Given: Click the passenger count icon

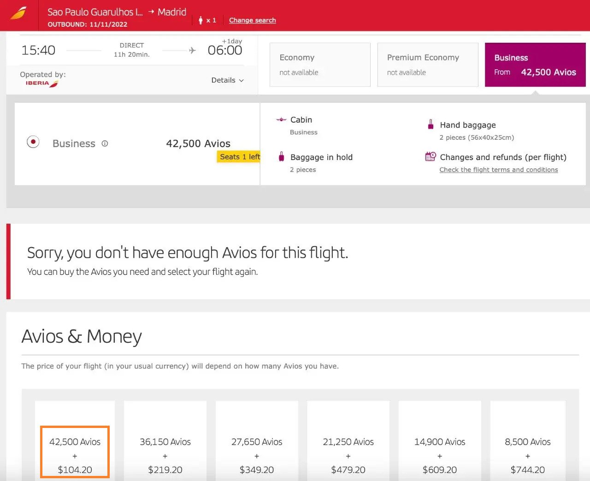Looking at the screenshot, I should point(201,20).
